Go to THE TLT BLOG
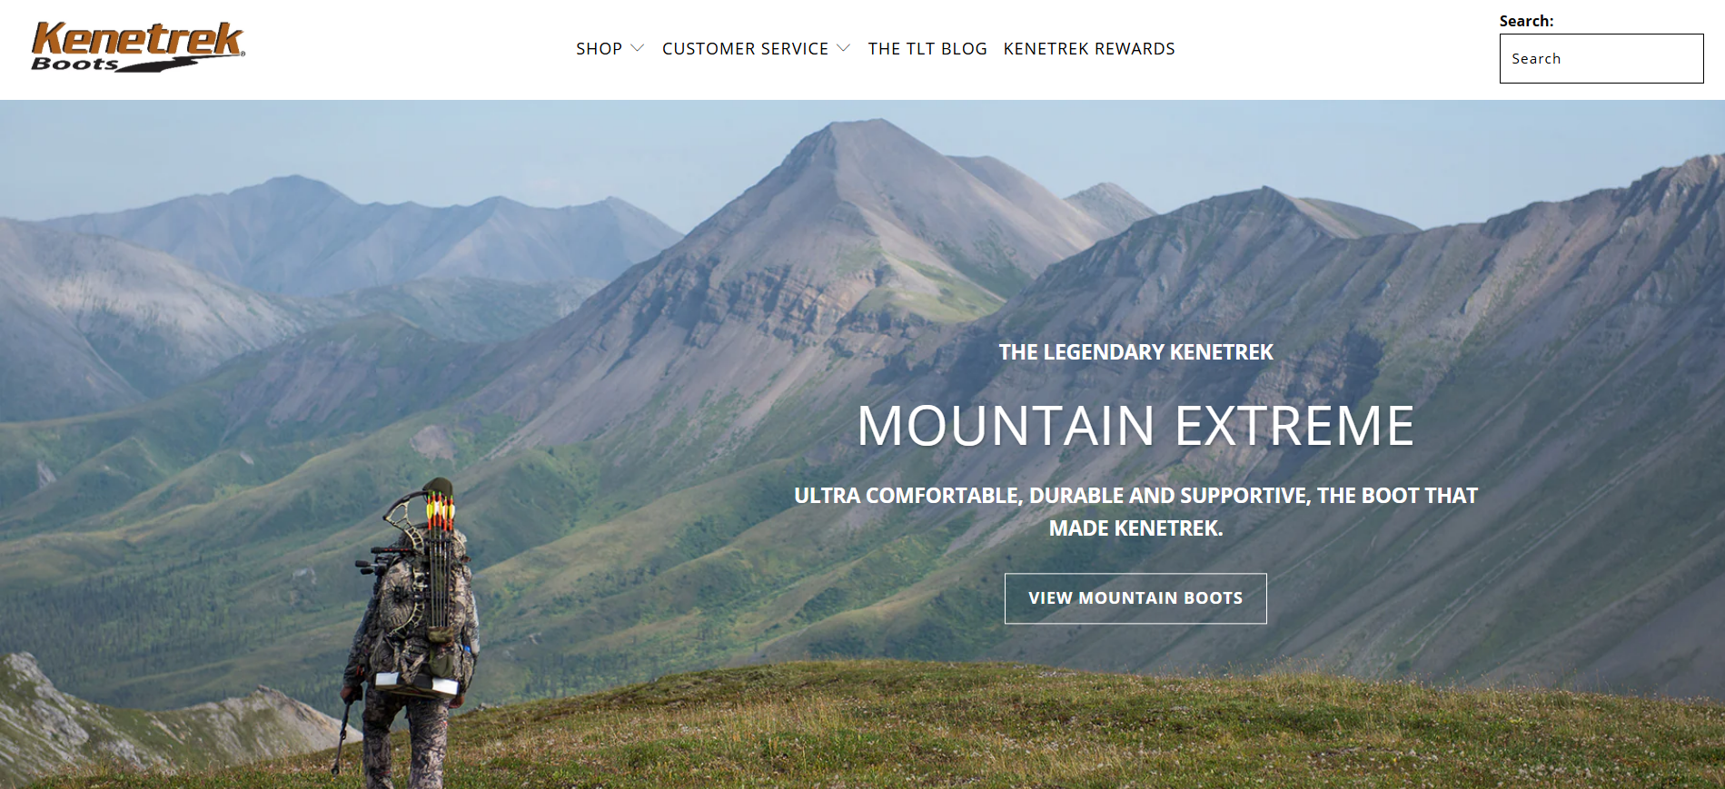This screenshot has width=1725, height=789. tap(927, 49)
